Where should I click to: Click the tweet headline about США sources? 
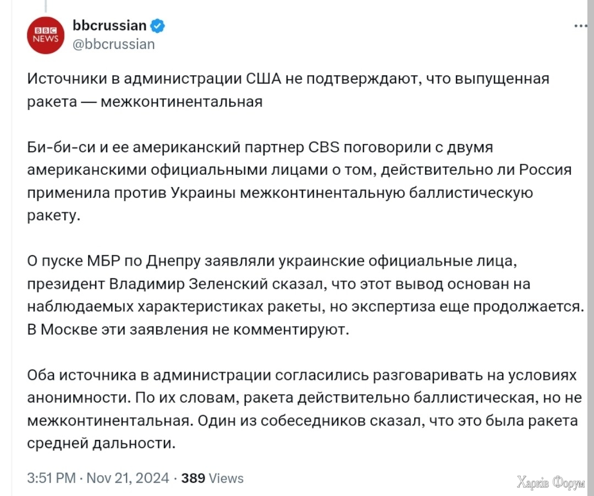(288, 90)
